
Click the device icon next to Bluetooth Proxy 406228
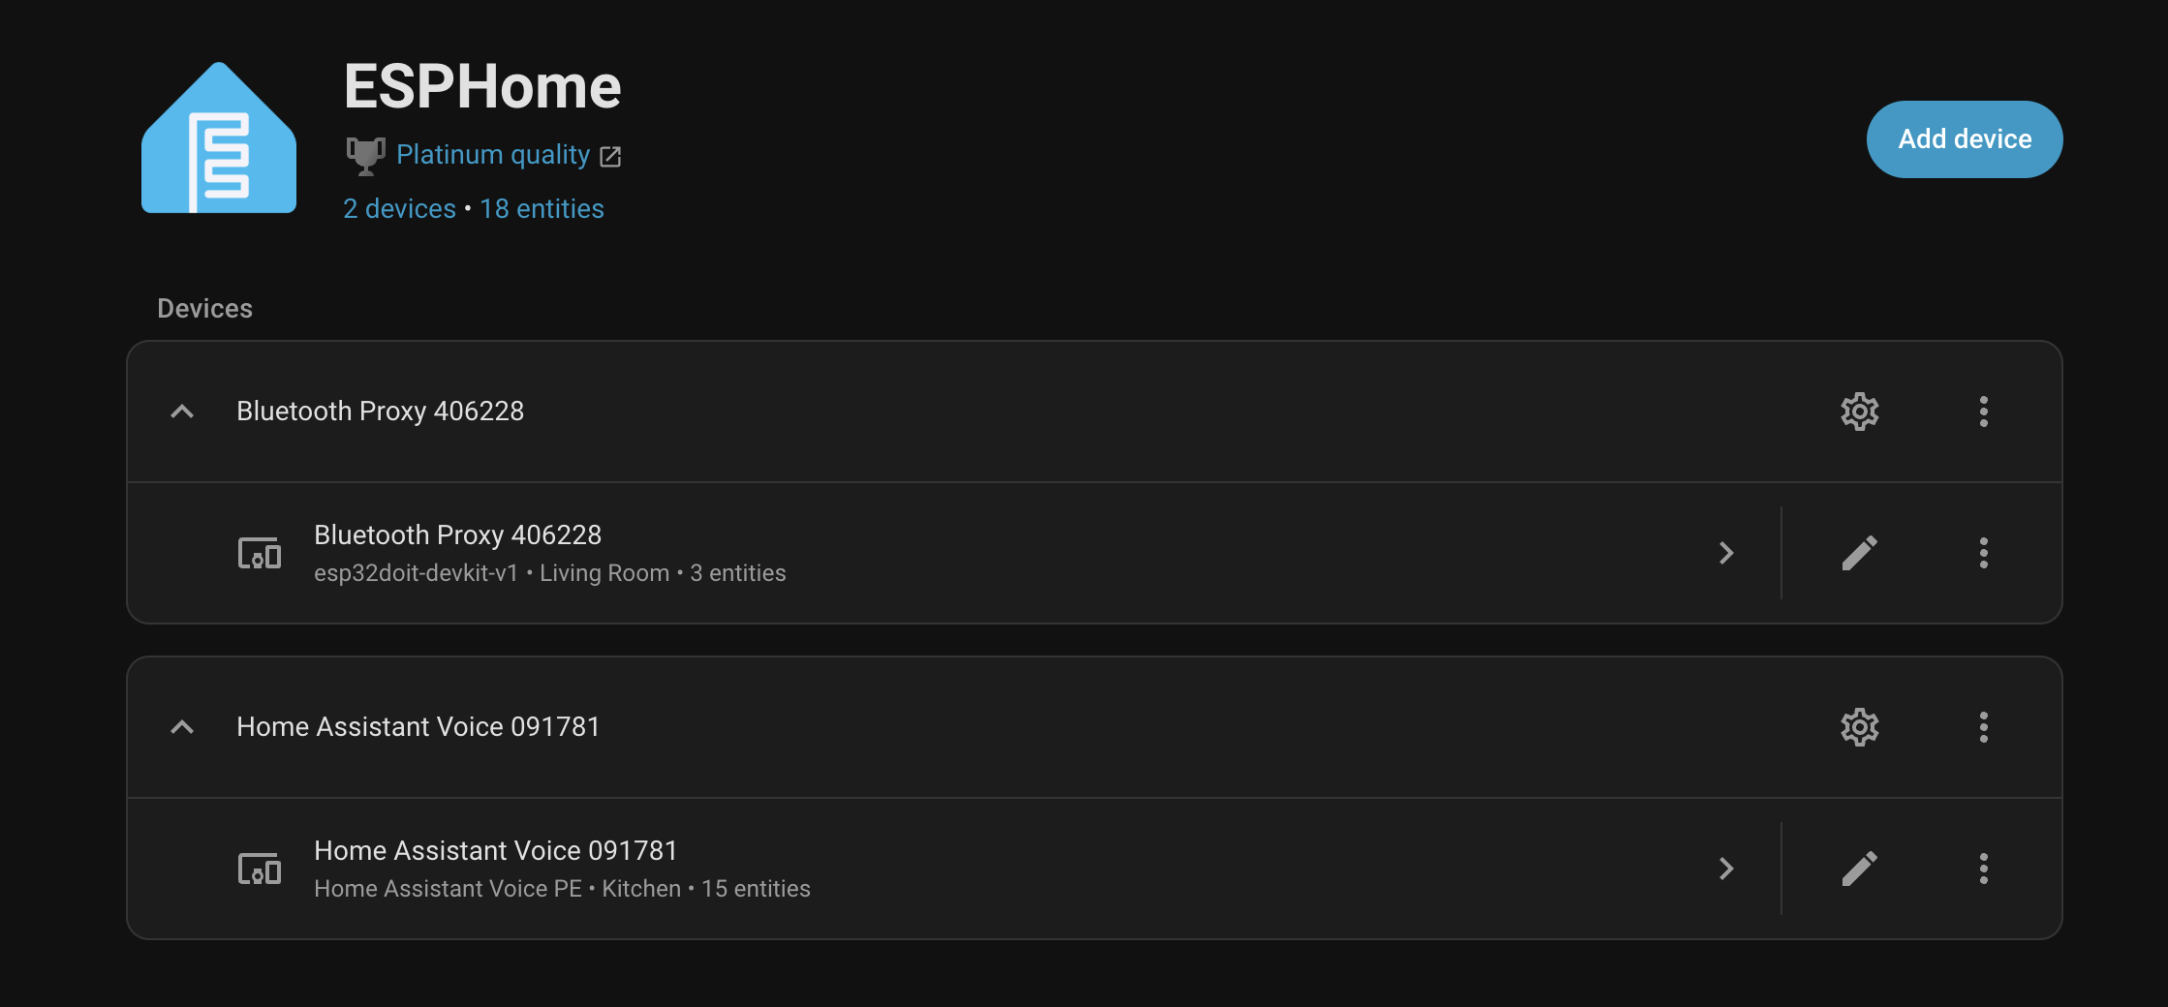click(259, 553)
